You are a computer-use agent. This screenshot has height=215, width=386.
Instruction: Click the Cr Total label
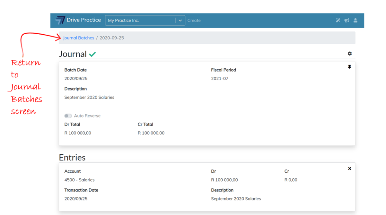[145, 125]
